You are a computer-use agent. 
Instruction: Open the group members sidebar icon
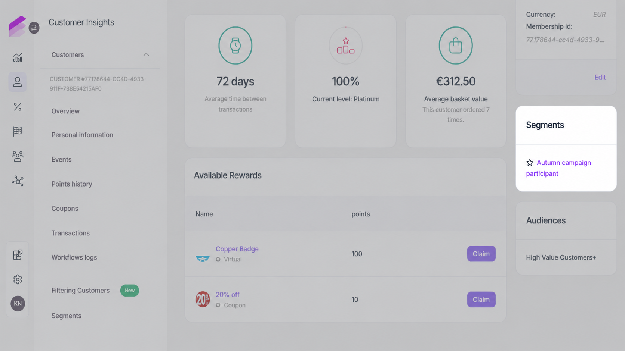[18, 156]
